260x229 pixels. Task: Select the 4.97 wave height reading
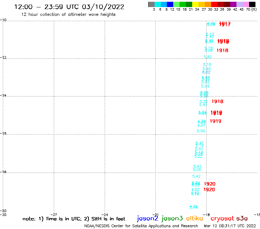click(201, 125)
